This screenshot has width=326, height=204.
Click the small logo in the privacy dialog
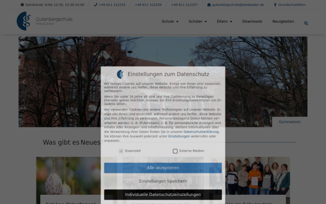[120, 75]
